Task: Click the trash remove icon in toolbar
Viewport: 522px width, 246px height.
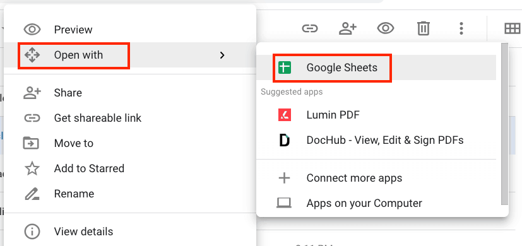Action: 424,28
